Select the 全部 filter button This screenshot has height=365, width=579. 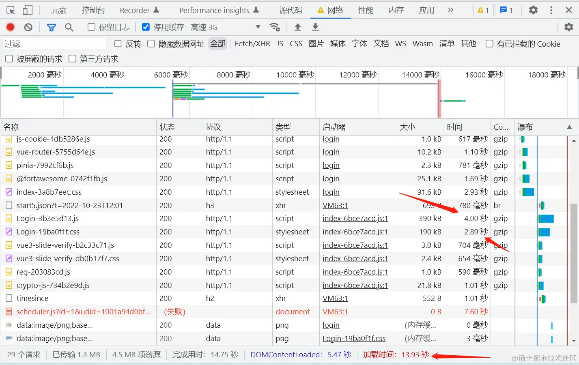tap(218, 44)
